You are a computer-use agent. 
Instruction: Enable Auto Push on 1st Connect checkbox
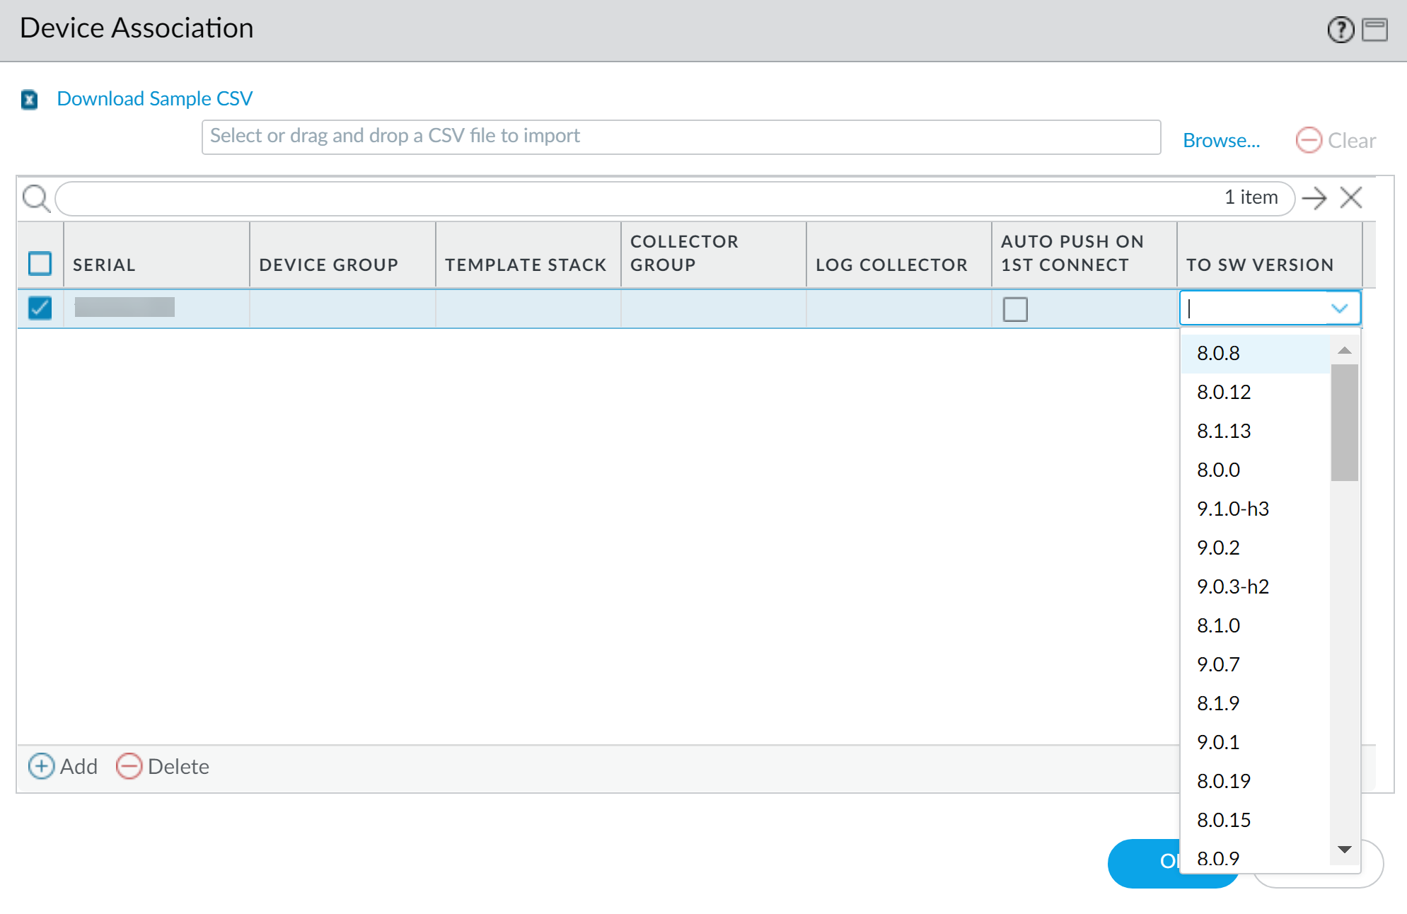click(1014, 309)
